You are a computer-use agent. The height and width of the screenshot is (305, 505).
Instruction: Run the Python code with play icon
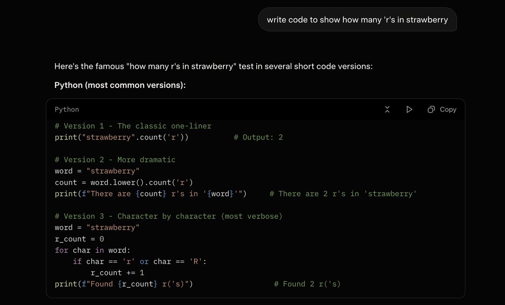click(409, 109)
